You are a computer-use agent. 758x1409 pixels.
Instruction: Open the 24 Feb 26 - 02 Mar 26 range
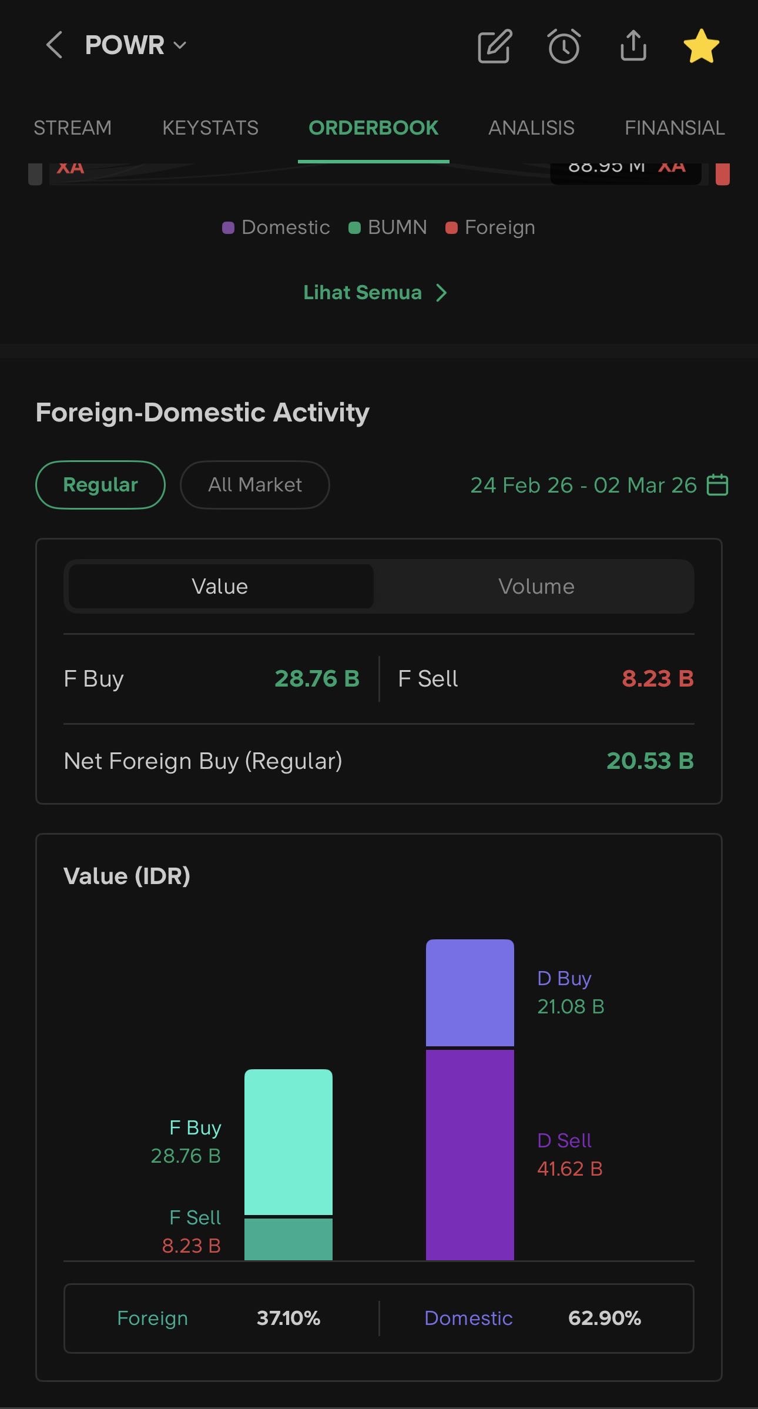[x=583, y=486]
